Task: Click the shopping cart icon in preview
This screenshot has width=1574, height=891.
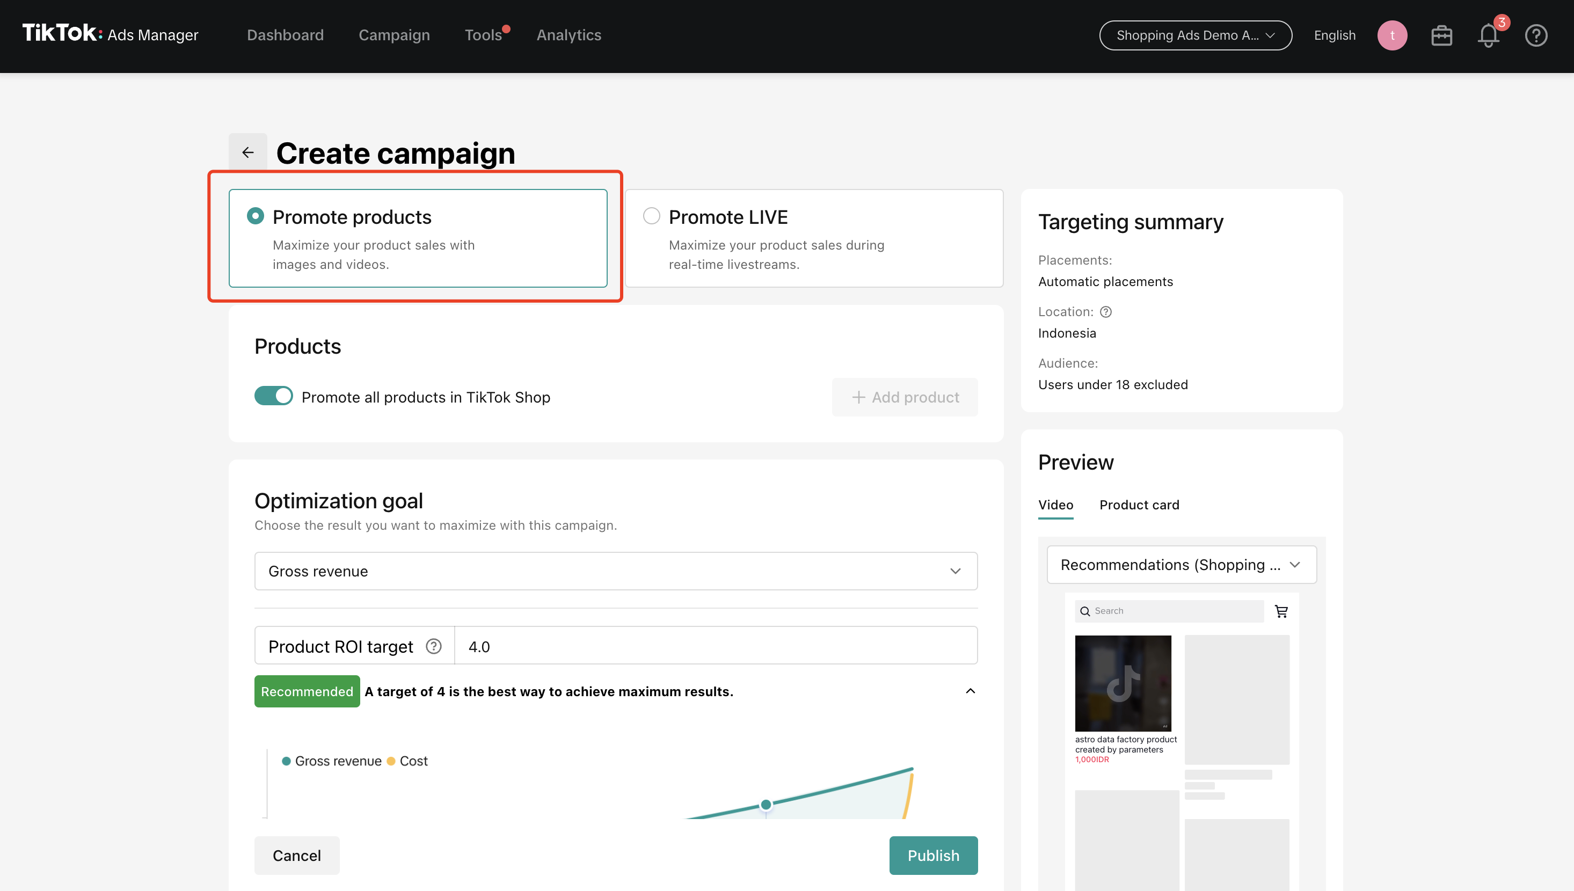Action: (x=1281, y=611)
